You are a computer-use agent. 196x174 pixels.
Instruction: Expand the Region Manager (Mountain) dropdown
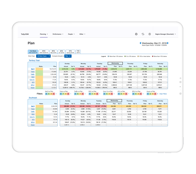click(x=165, y=34)
